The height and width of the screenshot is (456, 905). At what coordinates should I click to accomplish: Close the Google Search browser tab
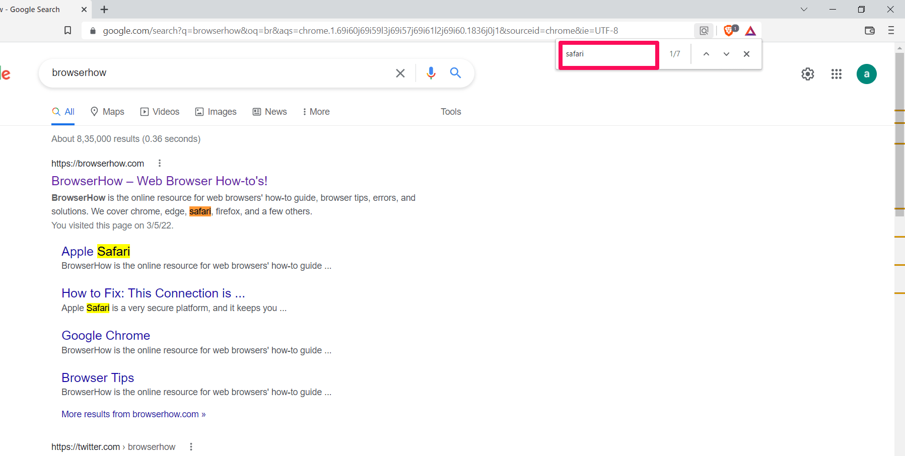click(84, 10)
